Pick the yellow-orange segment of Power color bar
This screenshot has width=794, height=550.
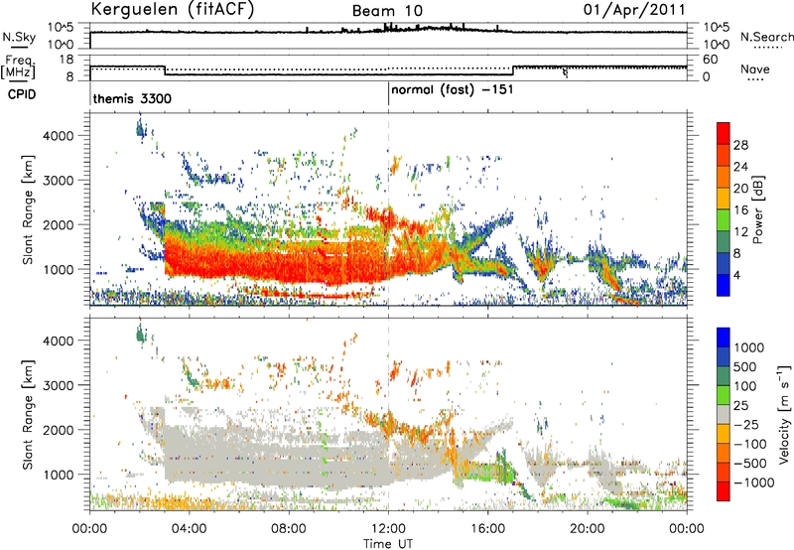pos(724,199)
